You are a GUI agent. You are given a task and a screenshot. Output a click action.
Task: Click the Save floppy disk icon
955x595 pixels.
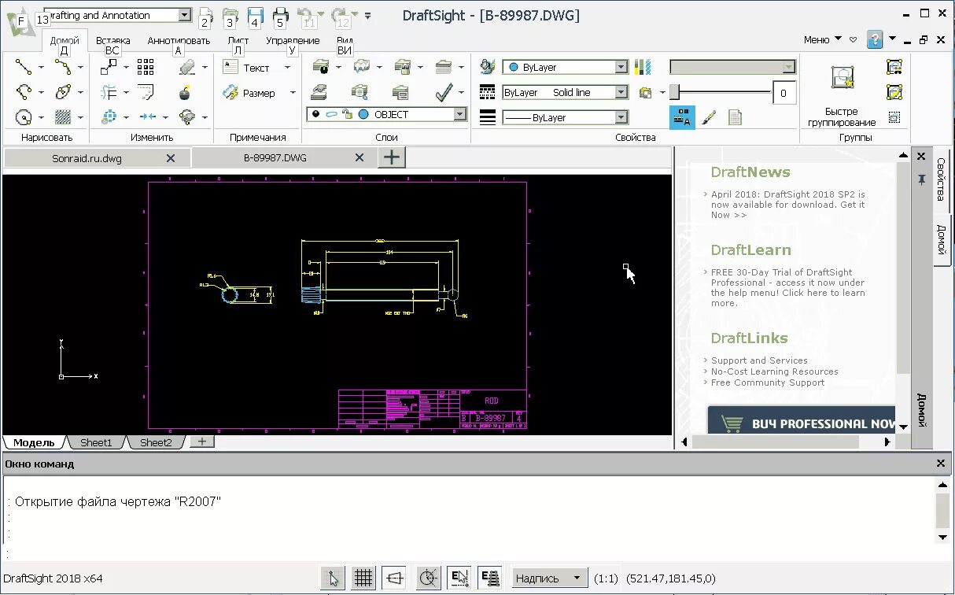(x=255, y=16)
